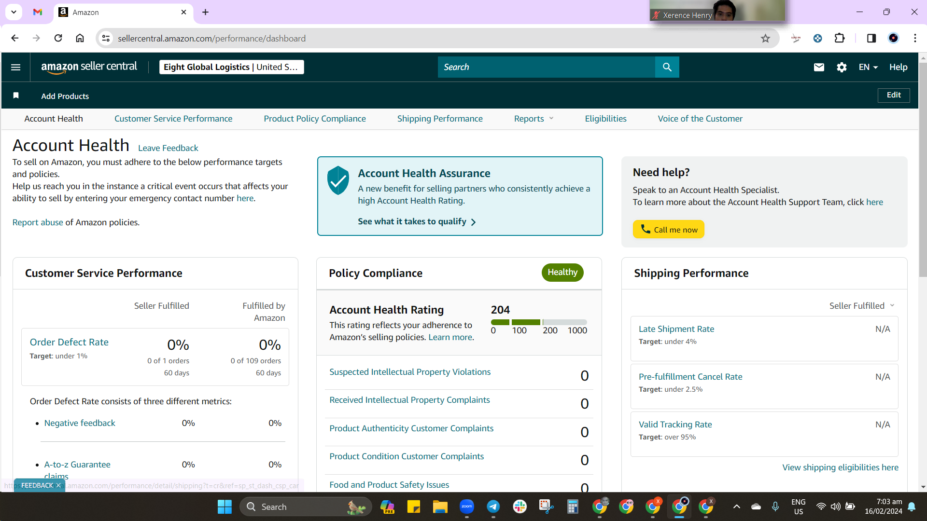Click View shipping eligibilities here
The image size is (927, 521).
click(x=840, y=467)
